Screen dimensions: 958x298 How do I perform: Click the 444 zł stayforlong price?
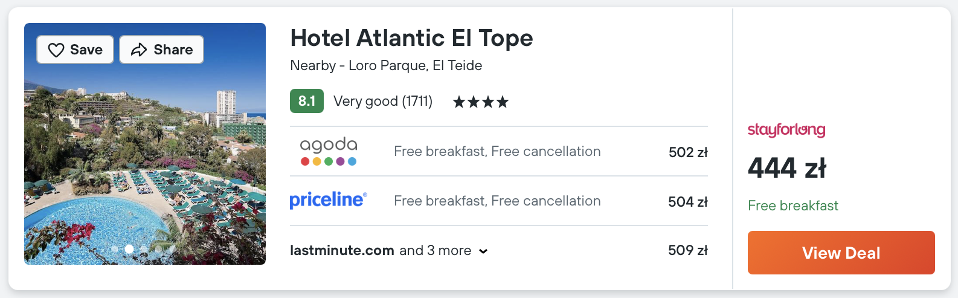point(787,168)
